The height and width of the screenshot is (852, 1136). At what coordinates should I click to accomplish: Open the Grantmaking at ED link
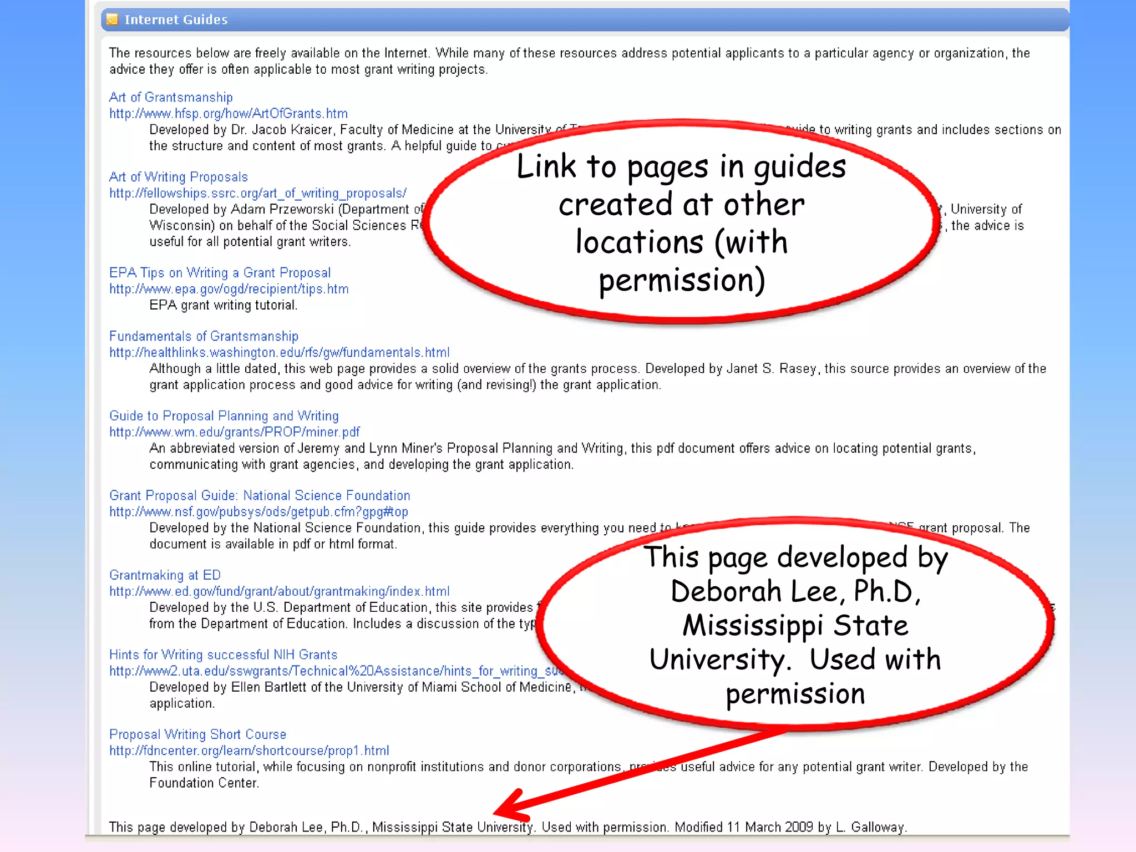165,575
